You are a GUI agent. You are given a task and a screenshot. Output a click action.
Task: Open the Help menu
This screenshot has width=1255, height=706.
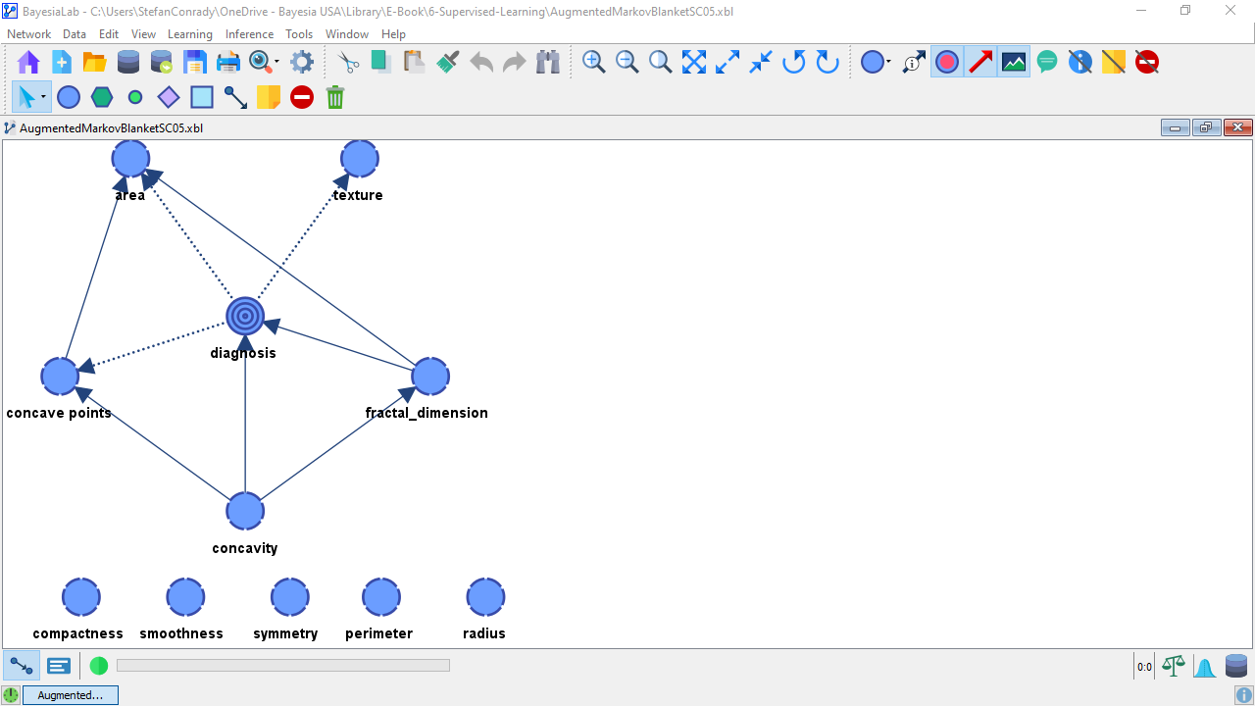click(393, 34)
